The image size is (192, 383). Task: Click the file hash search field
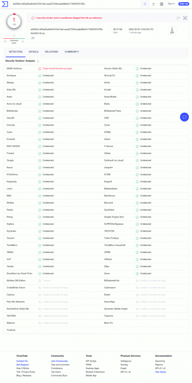point(76,4)
